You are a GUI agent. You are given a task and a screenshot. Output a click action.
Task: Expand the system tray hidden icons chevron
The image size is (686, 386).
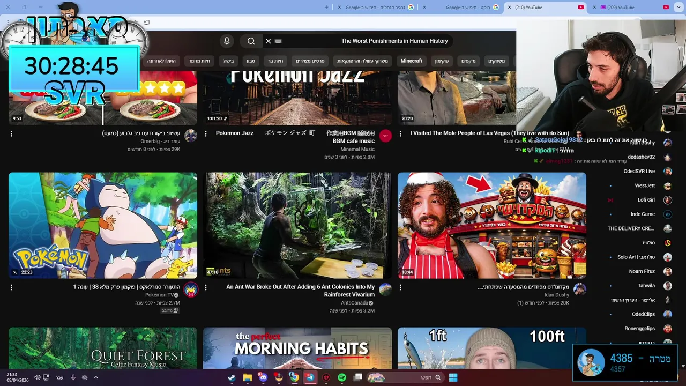(96, 377)
